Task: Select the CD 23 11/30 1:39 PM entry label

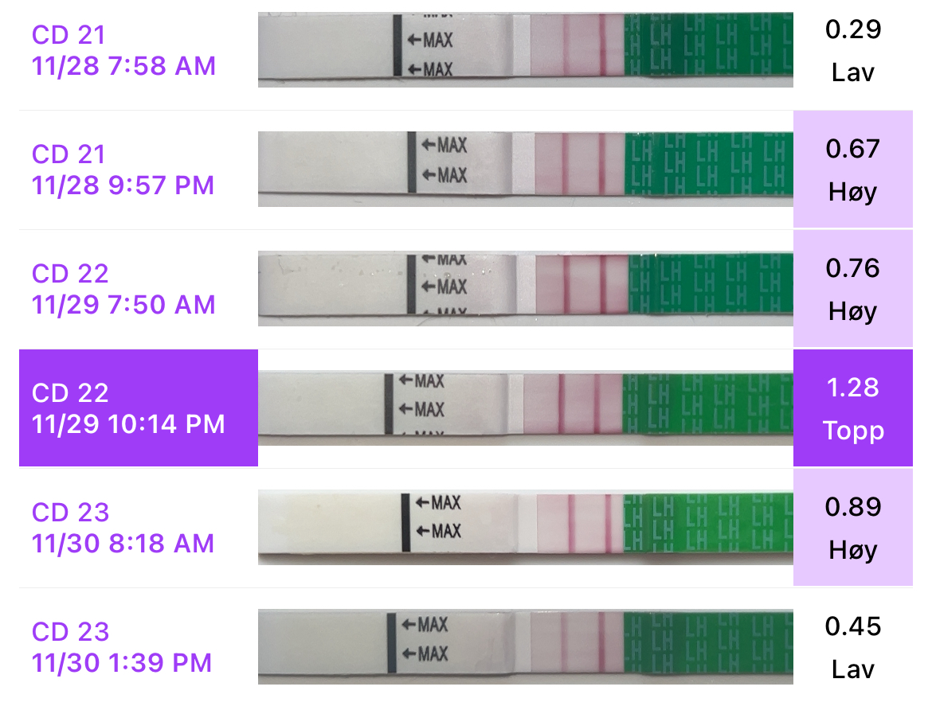Action: (x=123, y=647)
